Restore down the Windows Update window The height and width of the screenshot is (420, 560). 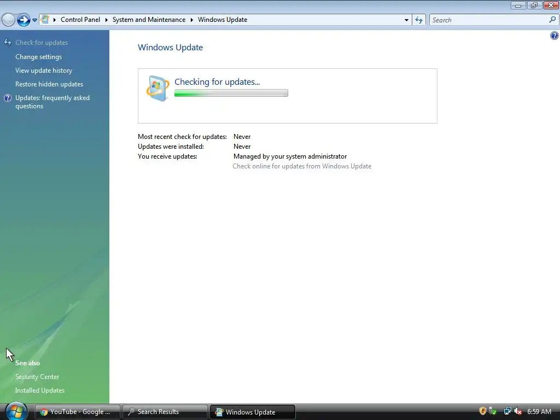pos(534,5)
